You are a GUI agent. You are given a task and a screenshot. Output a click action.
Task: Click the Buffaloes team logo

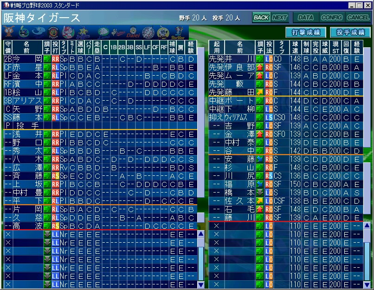coord(118,32)
